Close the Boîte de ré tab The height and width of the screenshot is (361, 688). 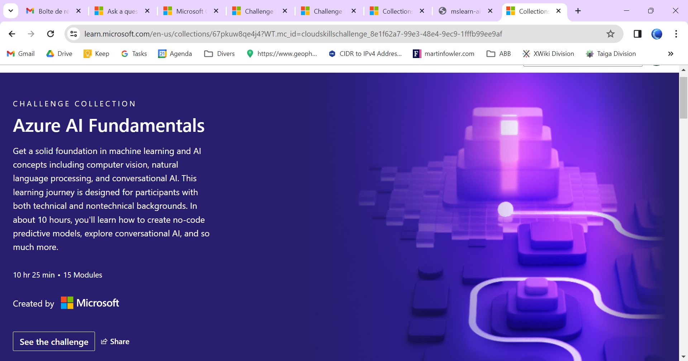pyautogui.click(x=78, y=11)
